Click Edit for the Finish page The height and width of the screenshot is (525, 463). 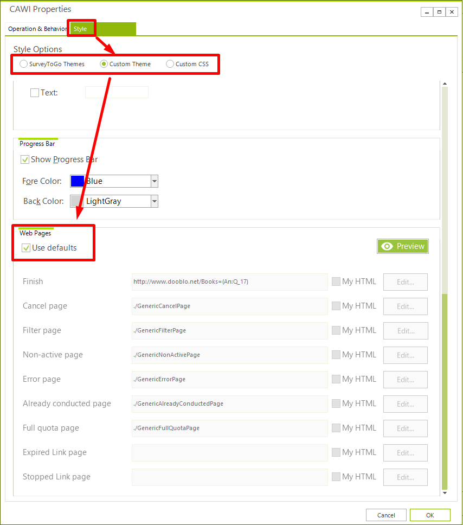[406, 282]
